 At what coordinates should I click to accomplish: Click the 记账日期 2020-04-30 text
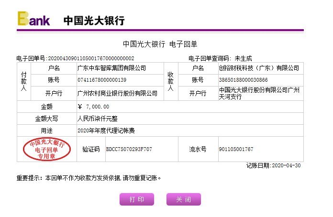[x=274, y=165]
